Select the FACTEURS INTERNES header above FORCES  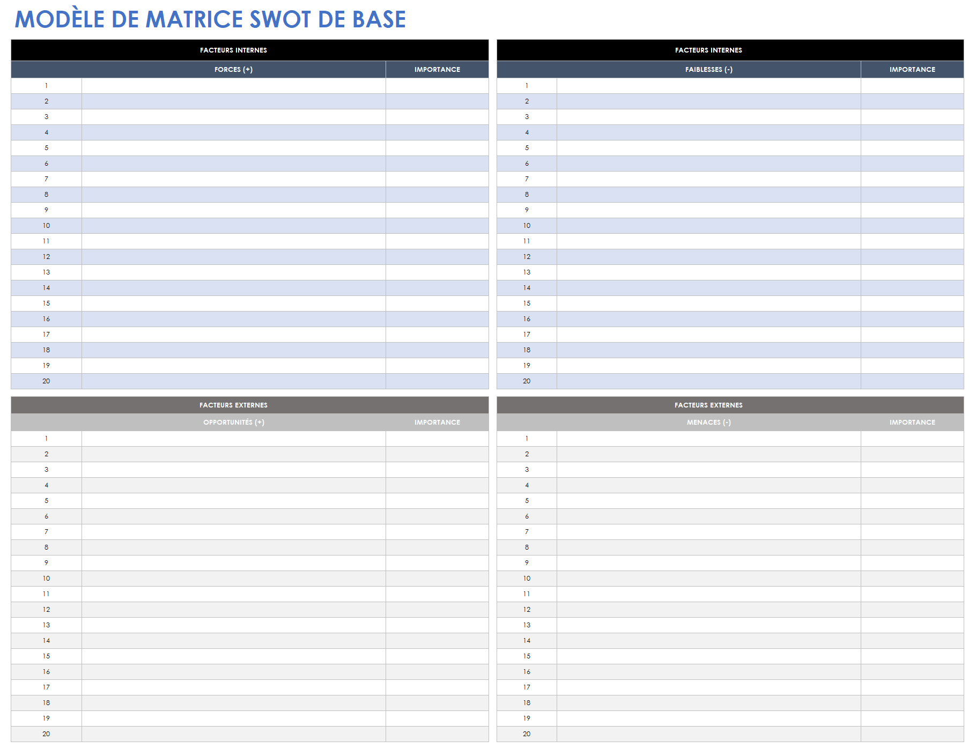coord(250,50)
